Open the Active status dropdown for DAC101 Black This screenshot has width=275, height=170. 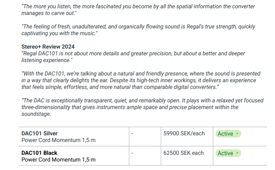tap(228, 153)
